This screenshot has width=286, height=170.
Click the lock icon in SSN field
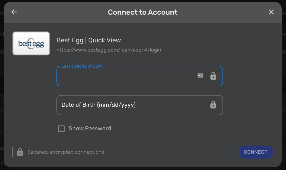(x=213, y=76)
